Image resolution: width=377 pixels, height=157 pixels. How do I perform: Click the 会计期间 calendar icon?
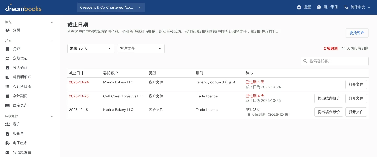coord(8,96)
